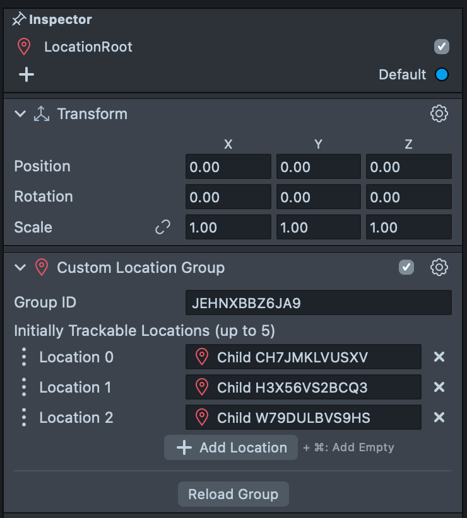Open Custom Location Group settings gear

(x=439, y=267)
